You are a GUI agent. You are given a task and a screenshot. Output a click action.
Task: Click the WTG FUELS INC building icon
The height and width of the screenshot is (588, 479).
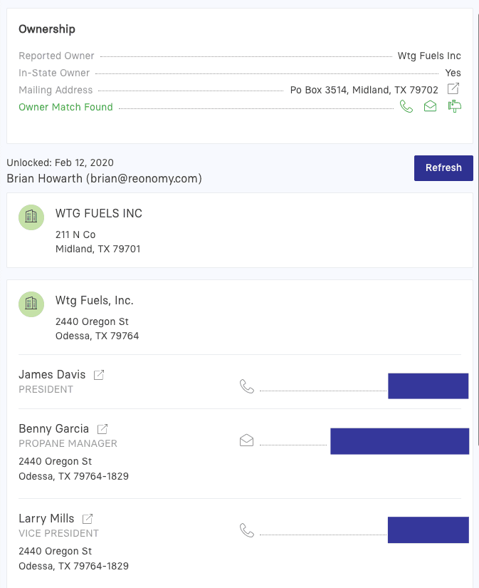(x=31, y=217)
